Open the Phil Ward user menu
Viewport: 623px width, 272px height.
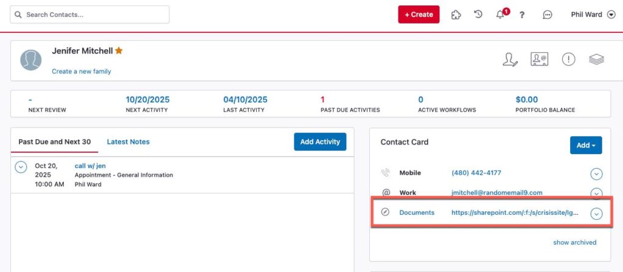pos(593,15)
